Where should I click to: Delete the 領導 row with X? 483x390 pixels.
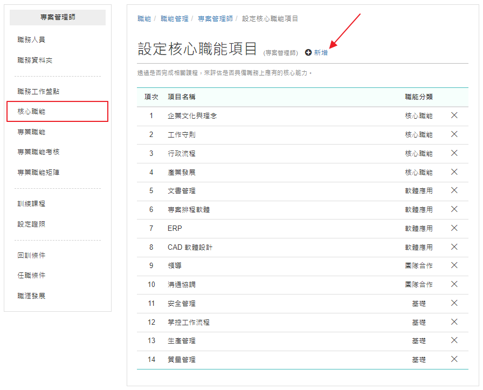[454, 265]
